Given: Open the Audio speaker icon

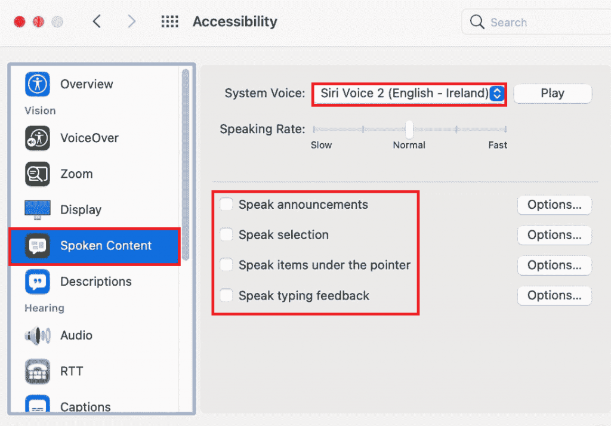Looking at the screenshot, I should coord(37,335).
